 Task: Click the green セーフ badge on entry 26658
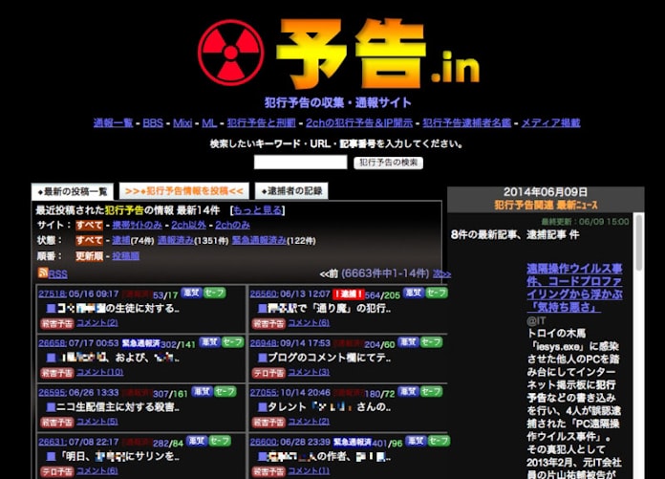point(233,342)
